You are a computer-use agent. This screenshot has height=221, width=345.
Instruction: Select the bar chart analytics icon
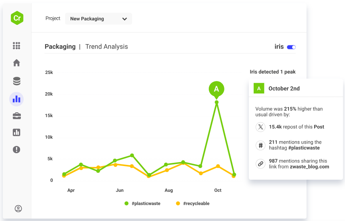[16, 99]
